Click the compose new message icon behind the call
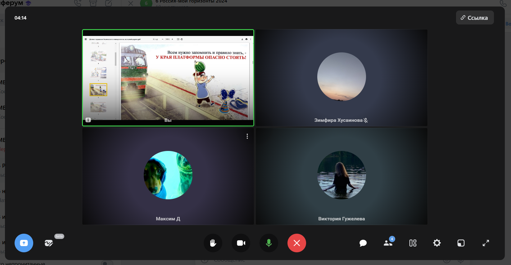Image resolution: width=511 pixels, height=265 pixels. coord(108,3)
